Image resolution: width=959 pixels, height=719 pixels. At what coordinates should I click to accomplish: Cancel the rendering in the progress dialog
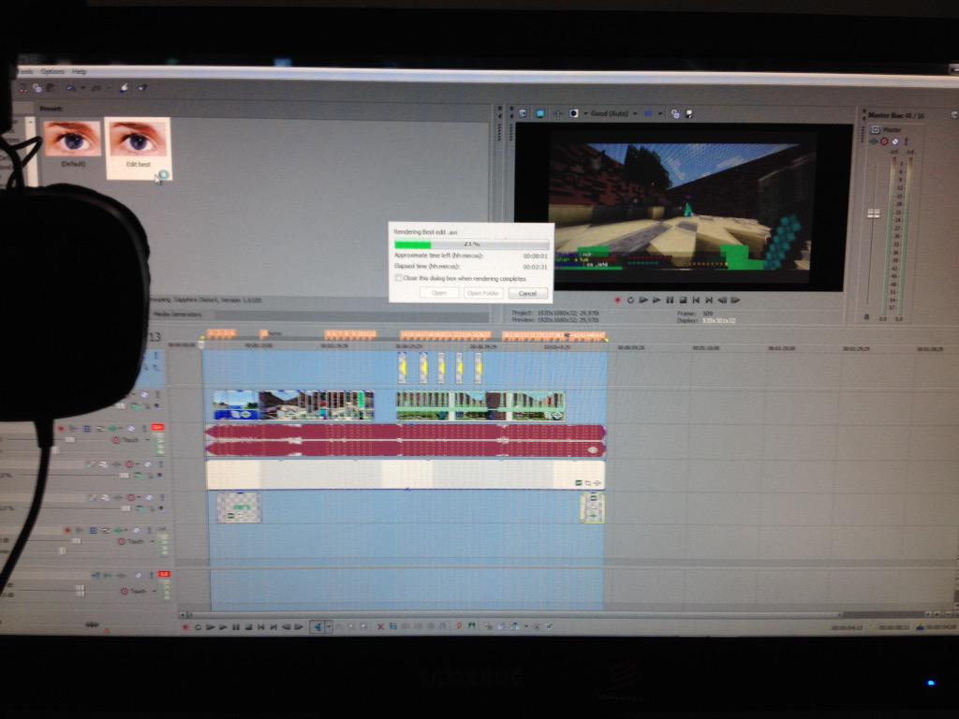point(527,293)
